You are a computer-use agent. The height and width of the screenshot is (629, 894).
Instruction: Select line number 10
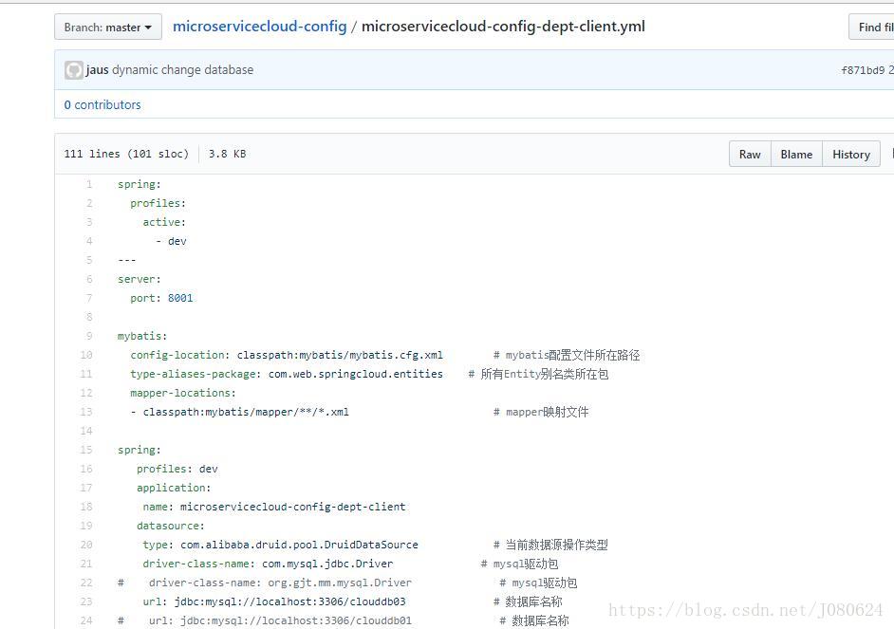click(86, 355)
